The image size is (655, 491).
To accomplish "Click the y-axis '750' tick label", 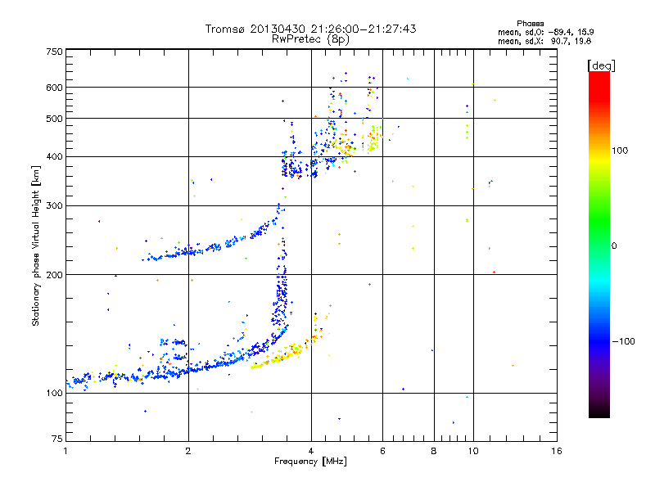I will [x=54, y=52].
